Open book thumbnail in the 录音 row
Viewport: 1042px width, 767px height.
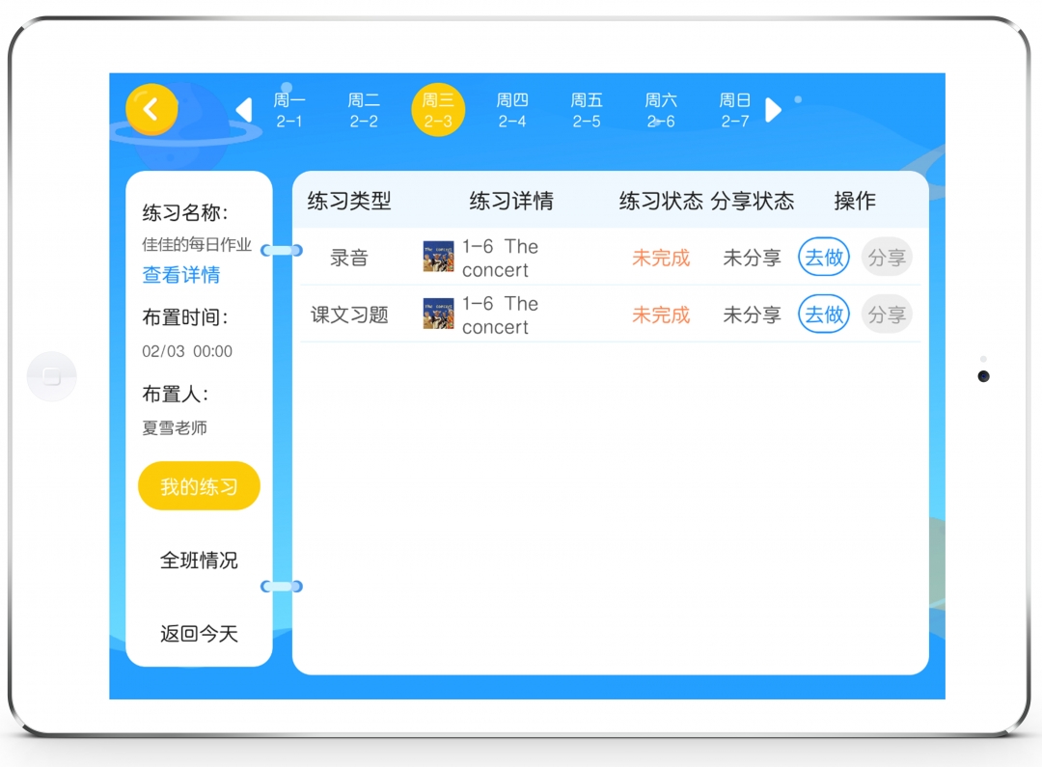[x=439, y=257]
